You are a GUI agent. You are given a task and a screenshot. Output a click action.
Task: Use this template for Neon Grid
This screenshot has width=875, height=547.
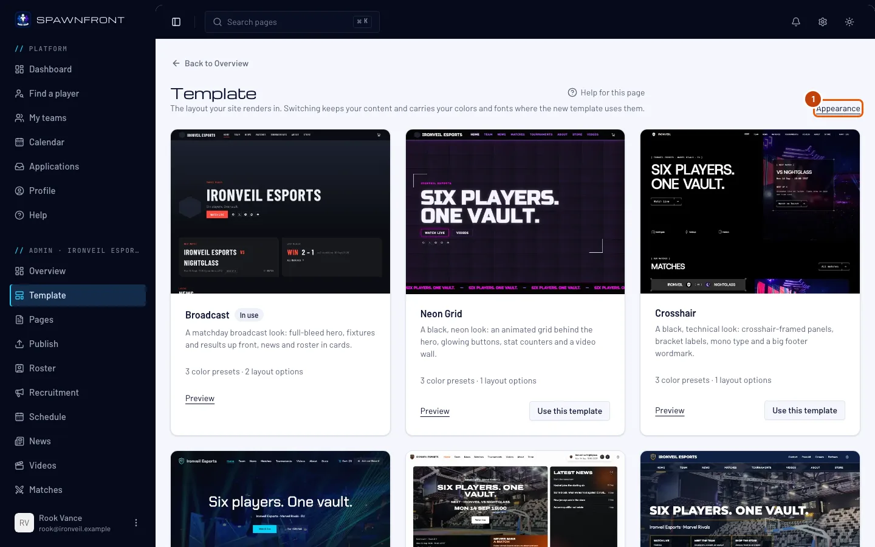(x=569, y=411)
